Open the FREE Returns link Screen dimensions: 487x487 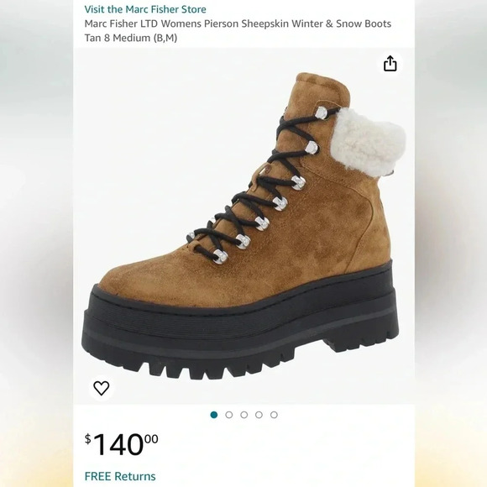120,476
